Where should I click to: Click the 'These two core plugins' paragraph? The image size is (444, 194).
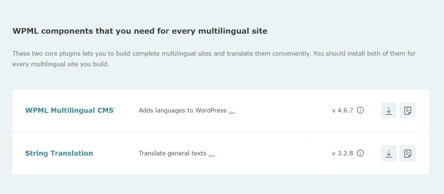point(214,59)
